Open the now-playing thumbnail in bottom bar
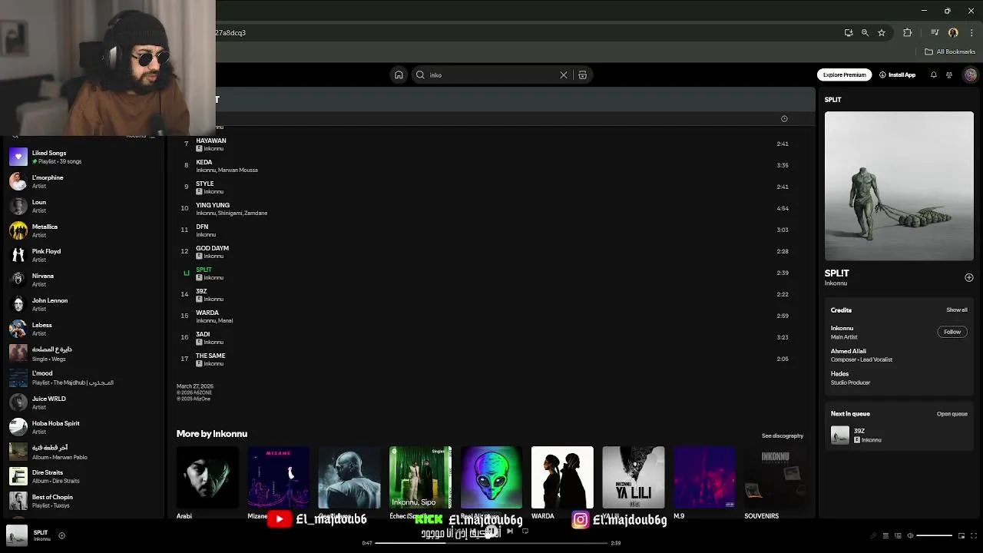Viewport: 983px width, 553px height. pos(17,535)
